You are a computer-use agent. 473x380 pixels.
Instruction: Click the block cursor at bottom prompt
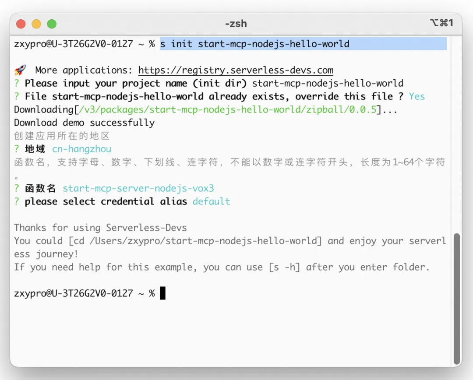click(162, 293)
